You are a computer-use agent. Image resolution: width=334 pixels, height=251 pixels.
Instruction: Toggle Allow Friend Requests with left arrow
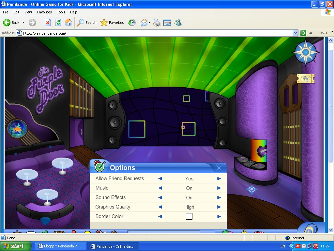click(x=160, y=178)
